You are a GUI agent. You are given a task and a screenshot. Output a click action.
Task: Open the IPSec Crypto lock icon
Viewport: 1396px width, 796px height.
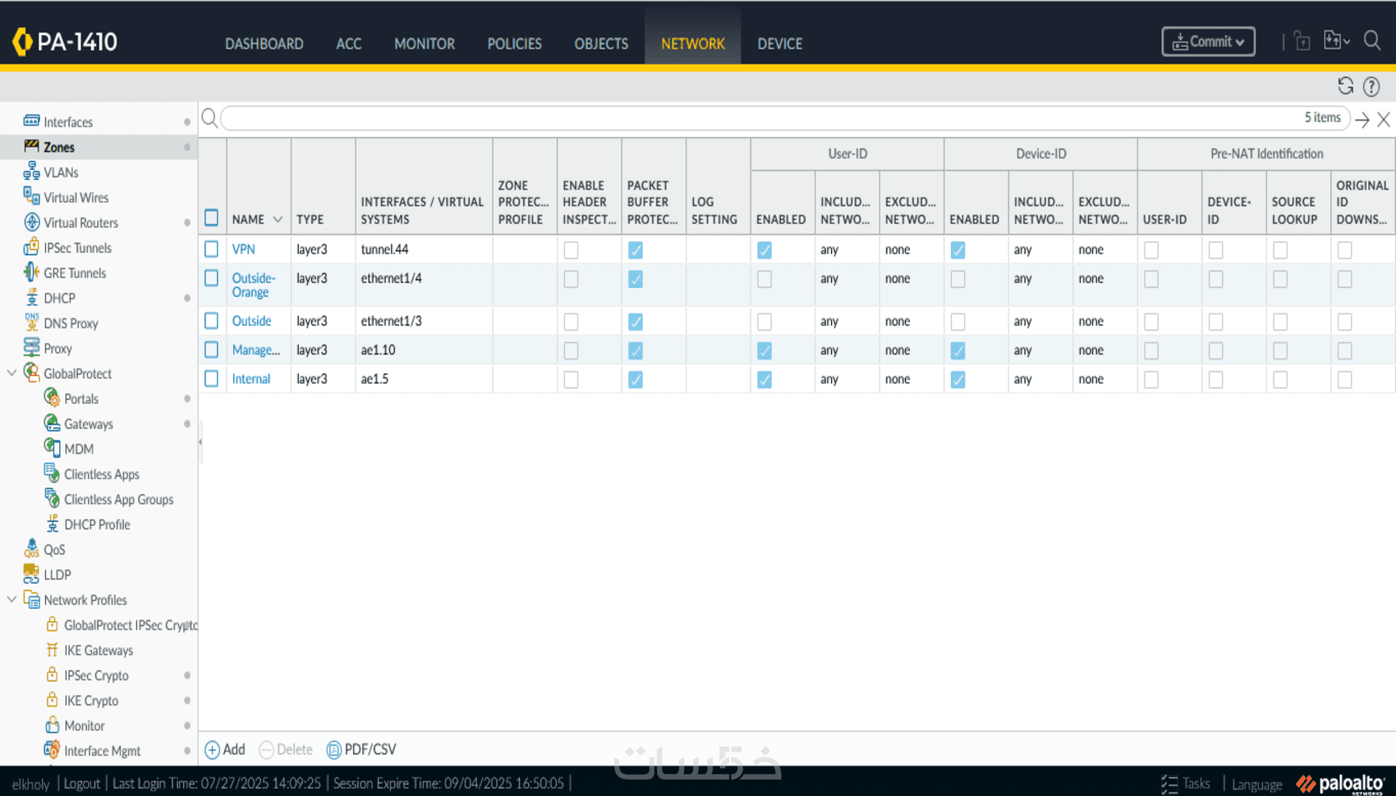[x=52, y=675]
